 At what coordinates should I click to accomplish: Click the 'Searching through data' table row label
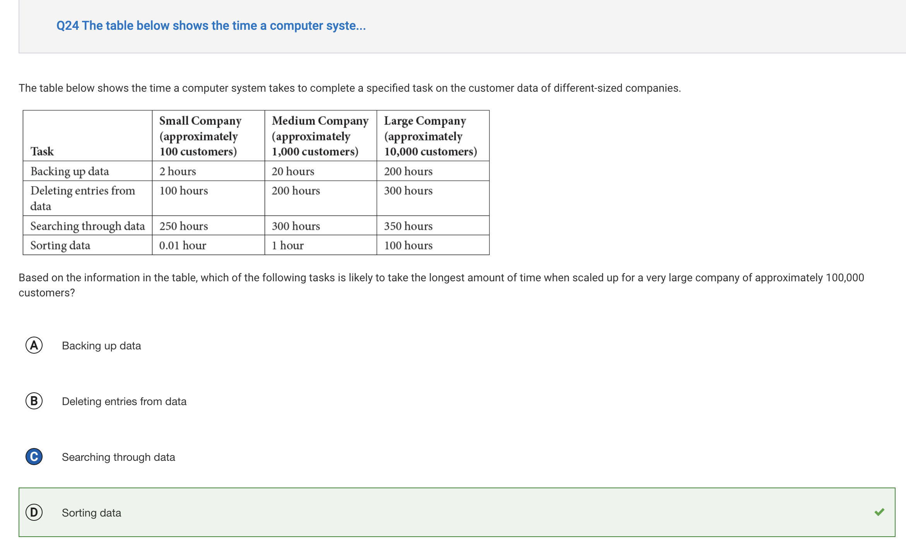(x=87, y=226)
